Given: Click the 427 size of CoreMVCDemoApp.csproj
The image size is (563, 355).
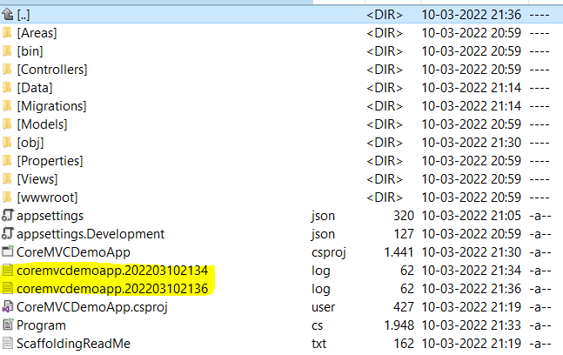Looking at the screenshot, I should pos(404,307).
